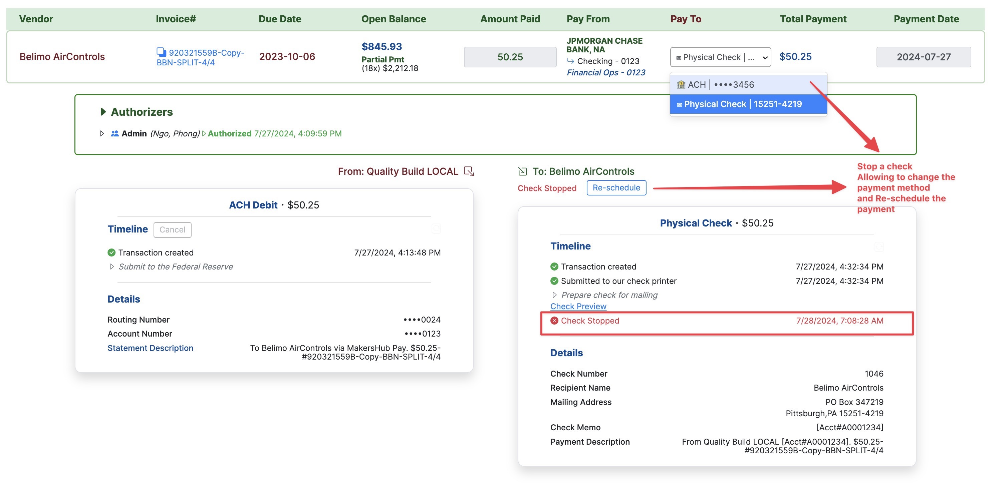Click the envelope icon in the Physical Check 15251-4219 option
Screen dimensions: 1008x483
click(x=679, y=105)
